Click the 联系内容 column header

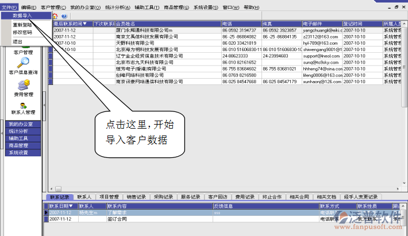160,206
